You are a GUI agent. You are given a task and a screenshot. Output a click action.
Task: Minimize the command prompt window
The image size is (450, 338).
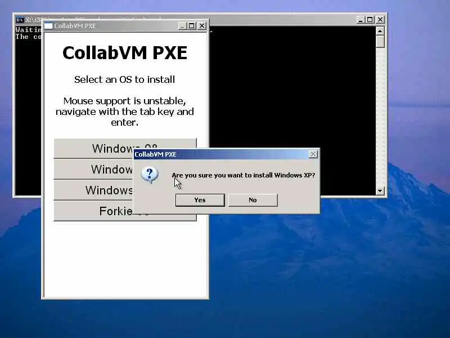[361, 20]
